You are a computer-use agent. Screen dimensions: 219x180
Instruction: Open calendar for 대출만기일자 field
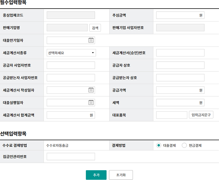click(91, 40)
